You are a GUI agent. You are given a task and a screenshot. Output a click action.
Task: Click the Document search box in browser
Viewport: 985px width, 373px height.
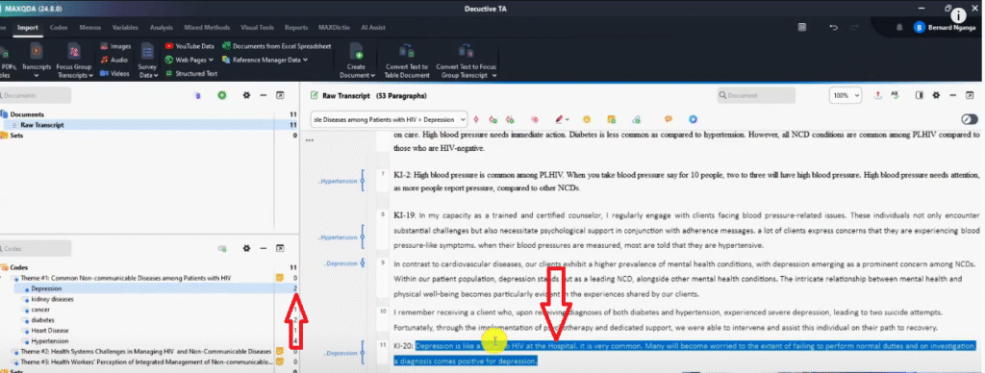pyautogui.click(x=756, y=95)
